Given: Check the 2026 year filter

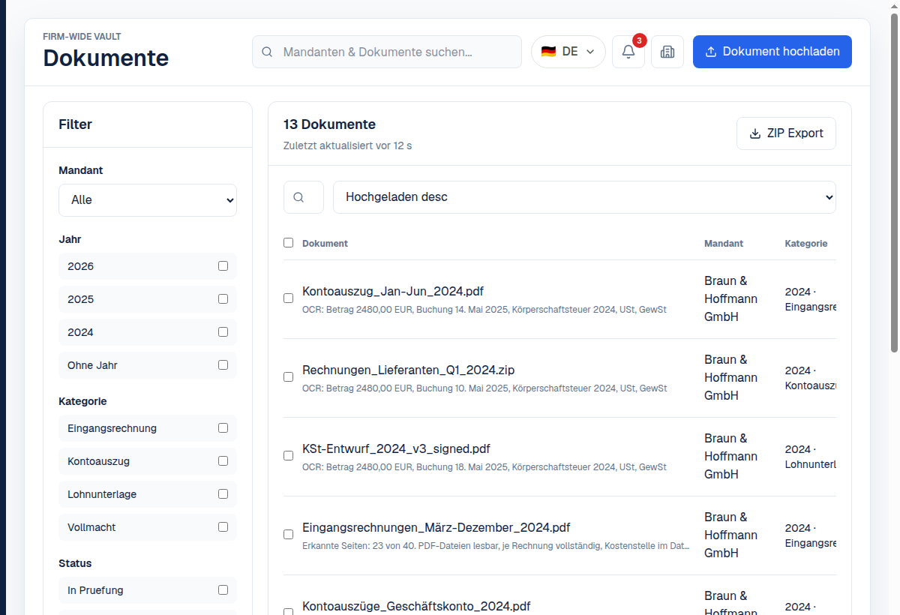Looking at the screenshot, I should coord(223,265).
